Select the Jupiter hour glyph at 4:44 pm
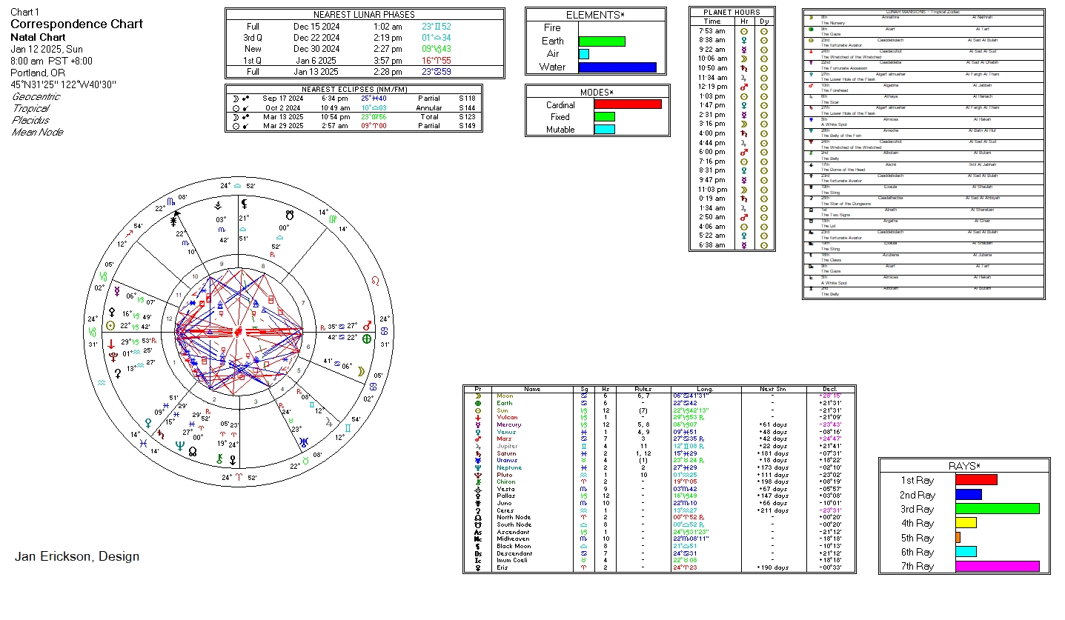This screenshot has width=1065, height=620. pos(743,143)
